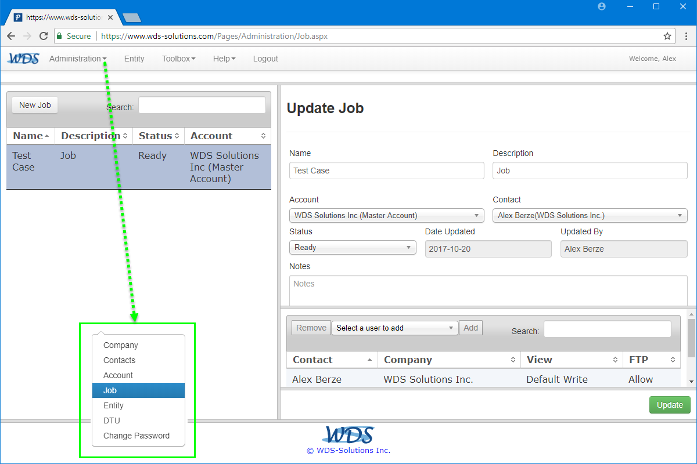Sort users by View column
The image size is (697, 464).
tap(572, 360)
